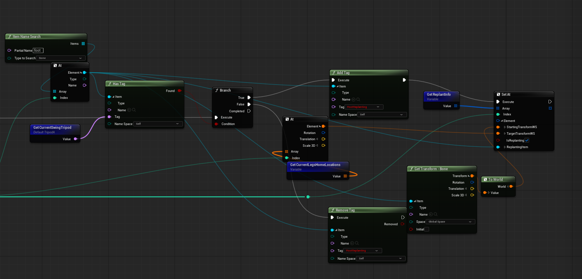Image resolution: width=582 pixels, height=279 pixels.
Task: Collapse the Item pin expander in Add Tag
Action: pos(338,86)
